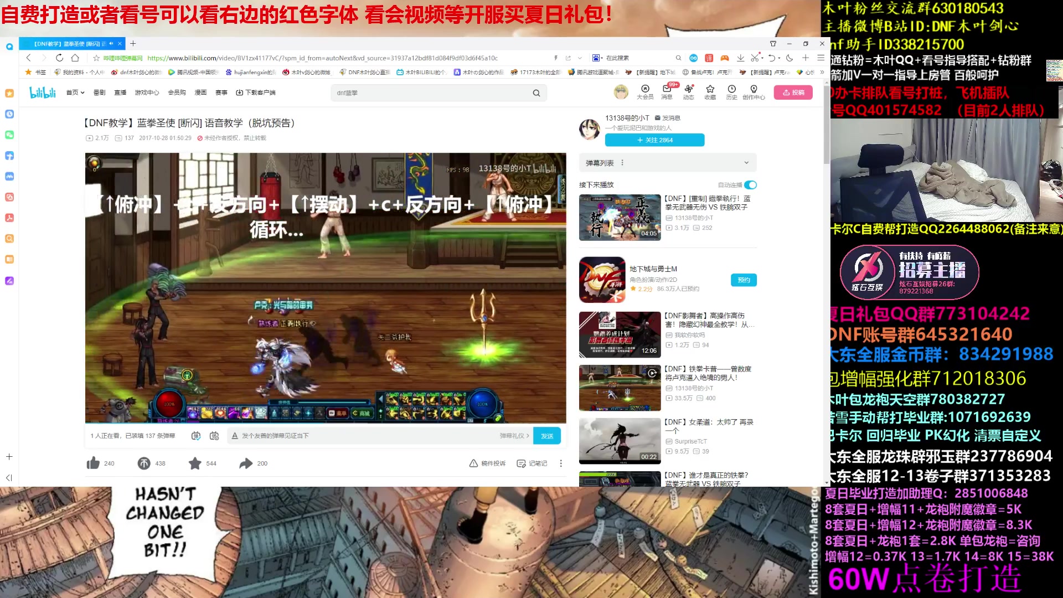The height and width of the screenshot is (598, 1063).
Task: Click the 【DNF】蓝拳执行 recommended video thumbnail
Action: click(620, 218)
